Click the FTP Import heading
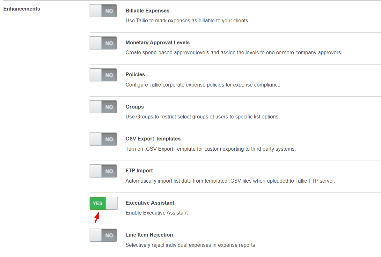This screenshot has height=257, width=381. tap(139, 171)
